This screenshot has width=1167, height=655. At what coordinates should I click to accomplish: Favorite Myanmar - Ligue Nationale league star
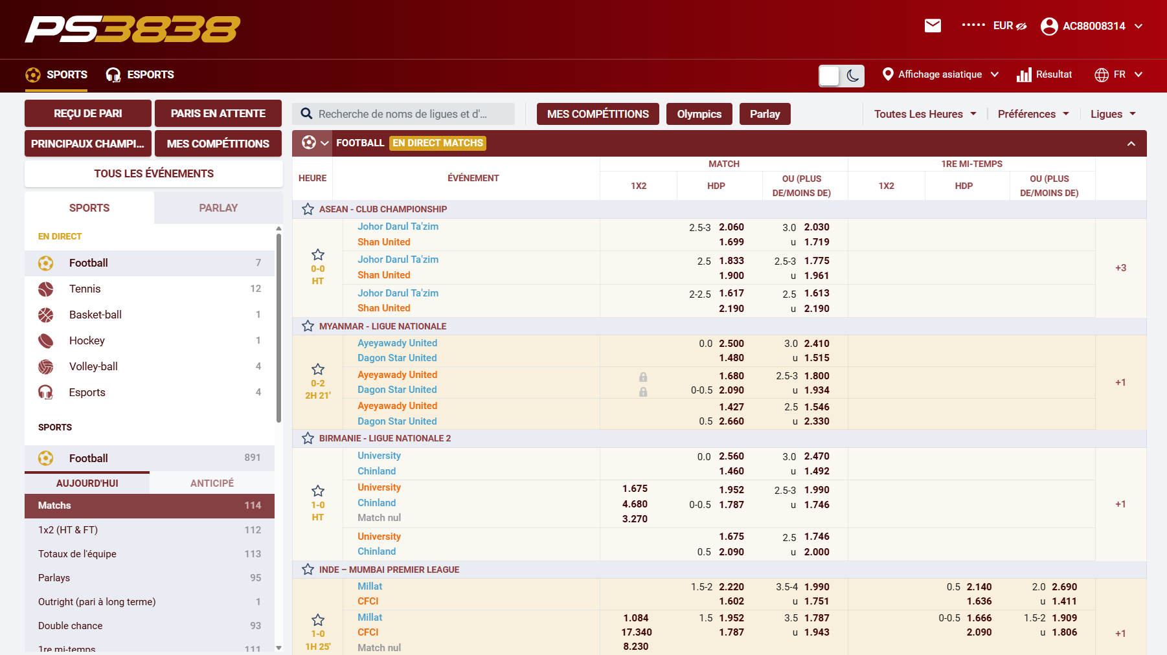click(308, 326)
